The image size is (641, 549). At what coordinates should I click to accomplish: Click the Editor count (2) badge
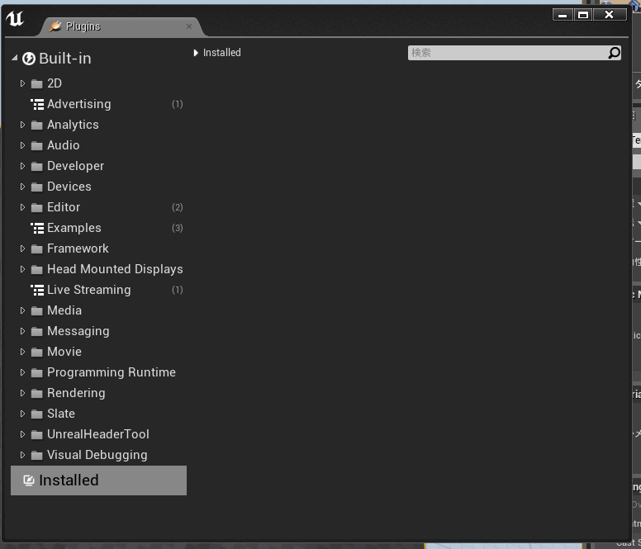[178, 207]
